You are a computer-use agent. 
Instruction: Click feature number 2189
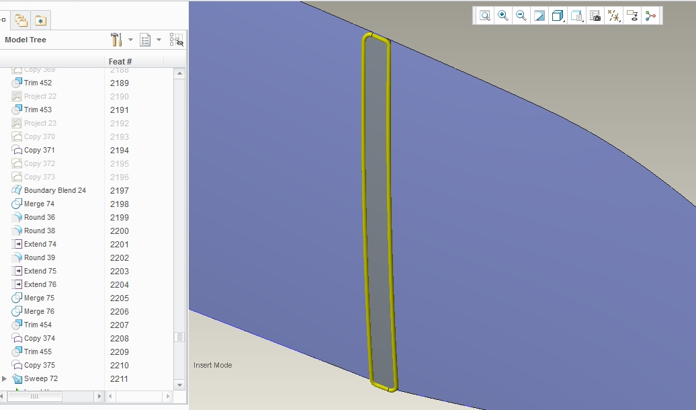(120, 83)
